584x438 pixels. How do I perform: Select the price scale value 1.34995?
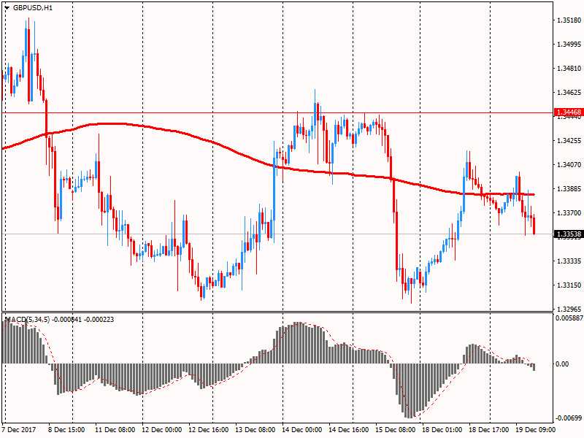click(569, 45)
